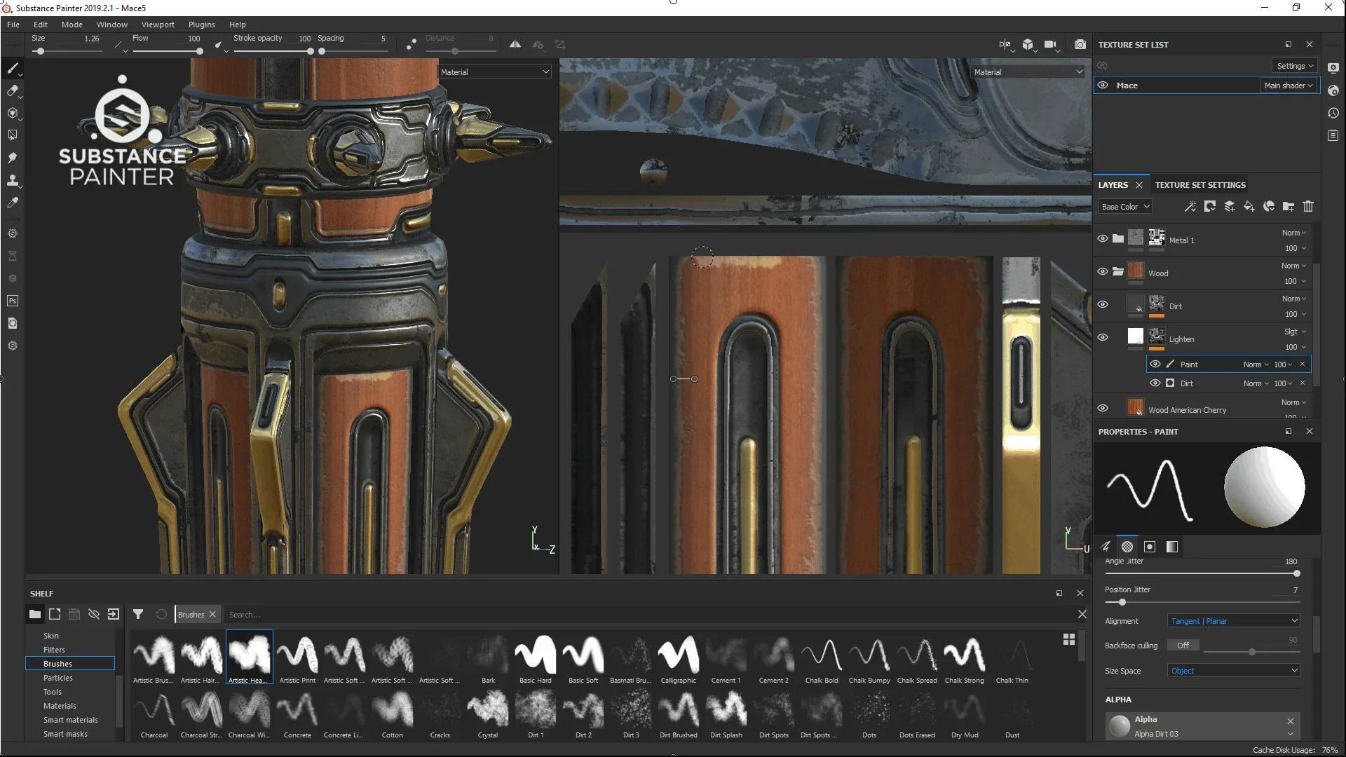The image size is (1346, 757).
Task: Toggle visibility of Wood layer
Action: pos(1102,272)
